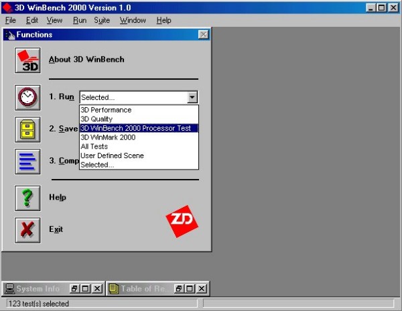This screenshot has height=311, width=402.
Task: Click the 3. Comp label
Action: (x=64, y=161)
